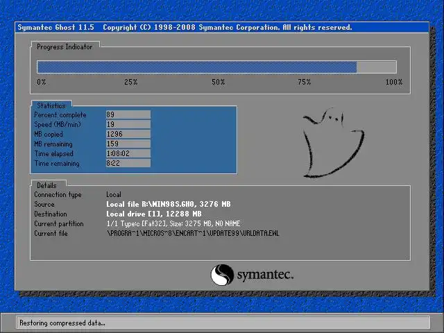Click the symantec. logo wordmark
444x333 pixels.
coord(265,275)
